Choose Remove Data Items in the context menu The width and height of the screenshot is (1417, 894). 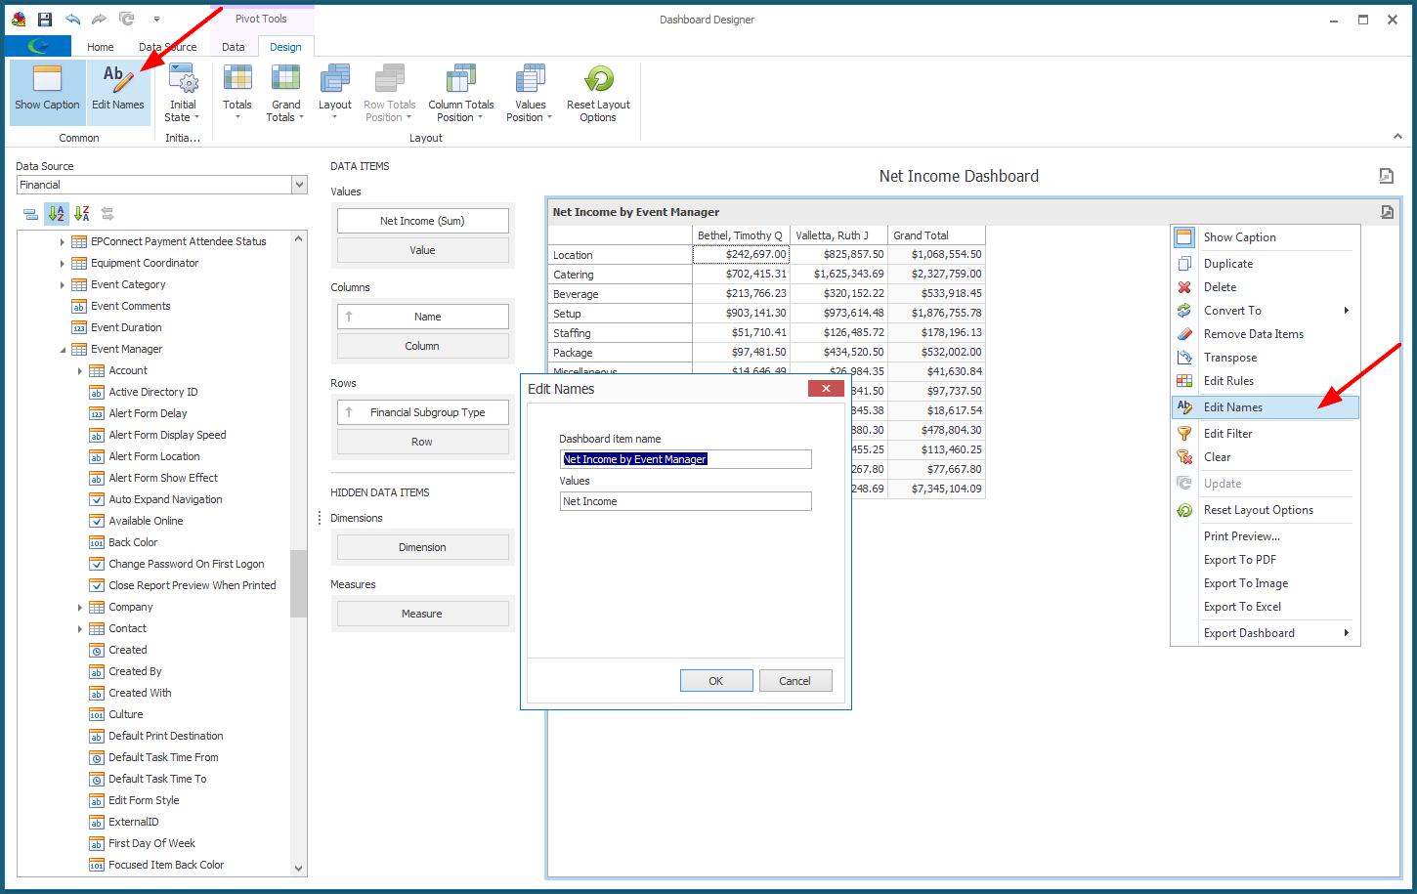1266,334
